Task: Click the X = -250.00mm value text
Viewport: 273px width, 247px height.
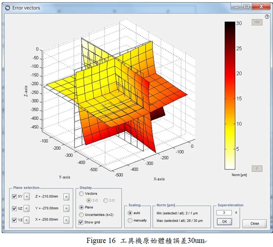Action: click(46, 219)
